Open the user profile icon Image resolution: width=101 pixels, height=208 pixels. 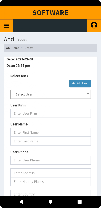click(94, 25)
